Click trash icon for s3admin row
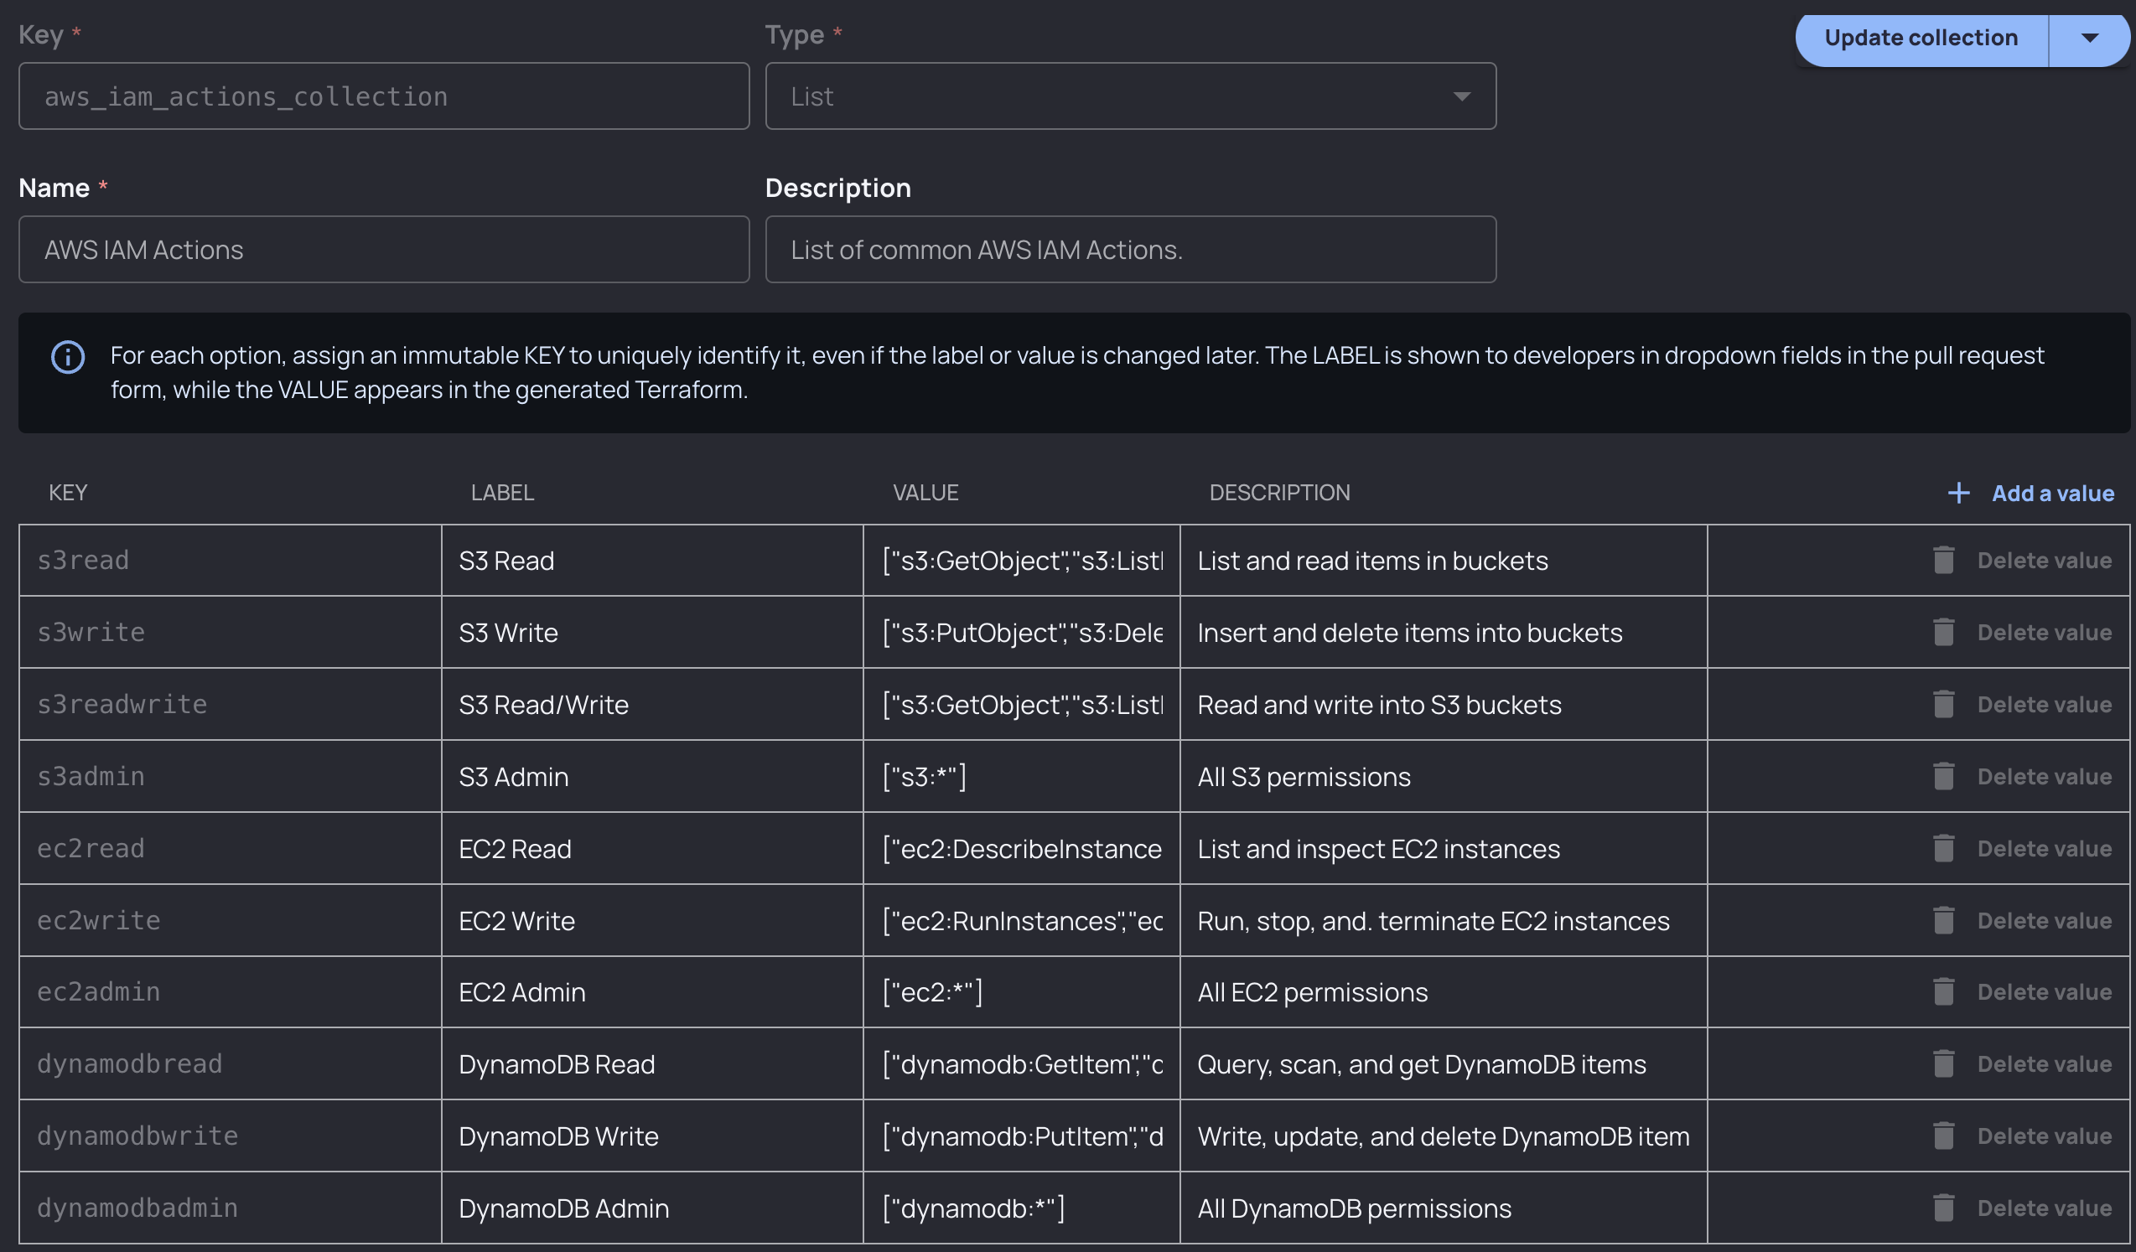The width and height of the screenshot is (2136, 1252). 1943,776
